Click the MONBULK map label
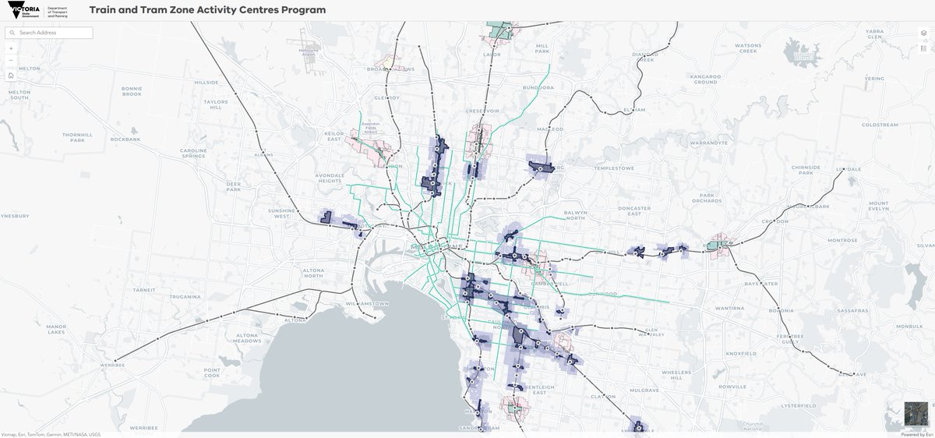The height and width of the screenshot is (438, 935). tap(909, 326)
